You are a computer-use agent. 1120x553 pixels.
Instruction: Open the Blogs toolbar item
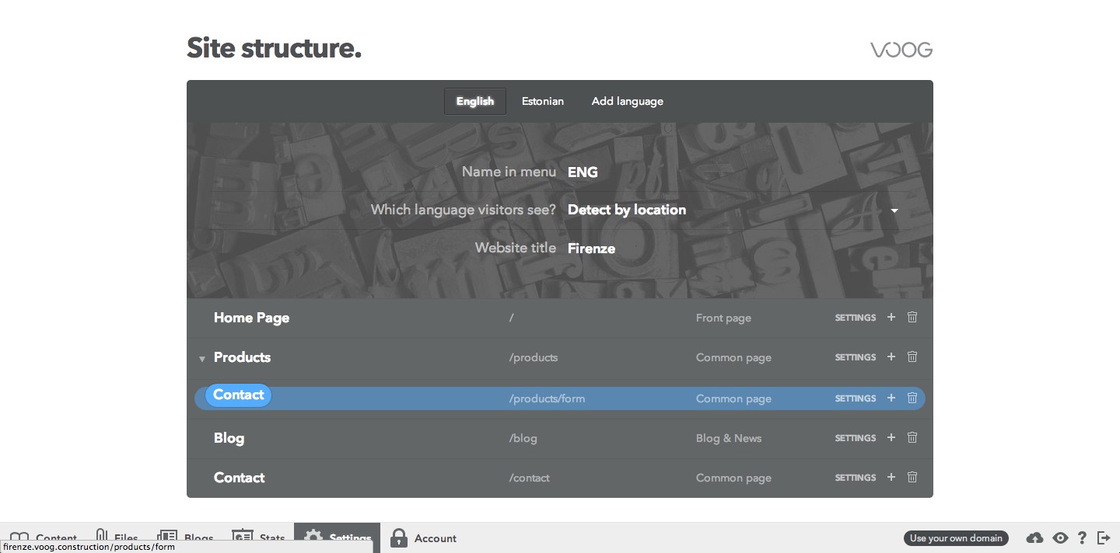tap(185, 537)
